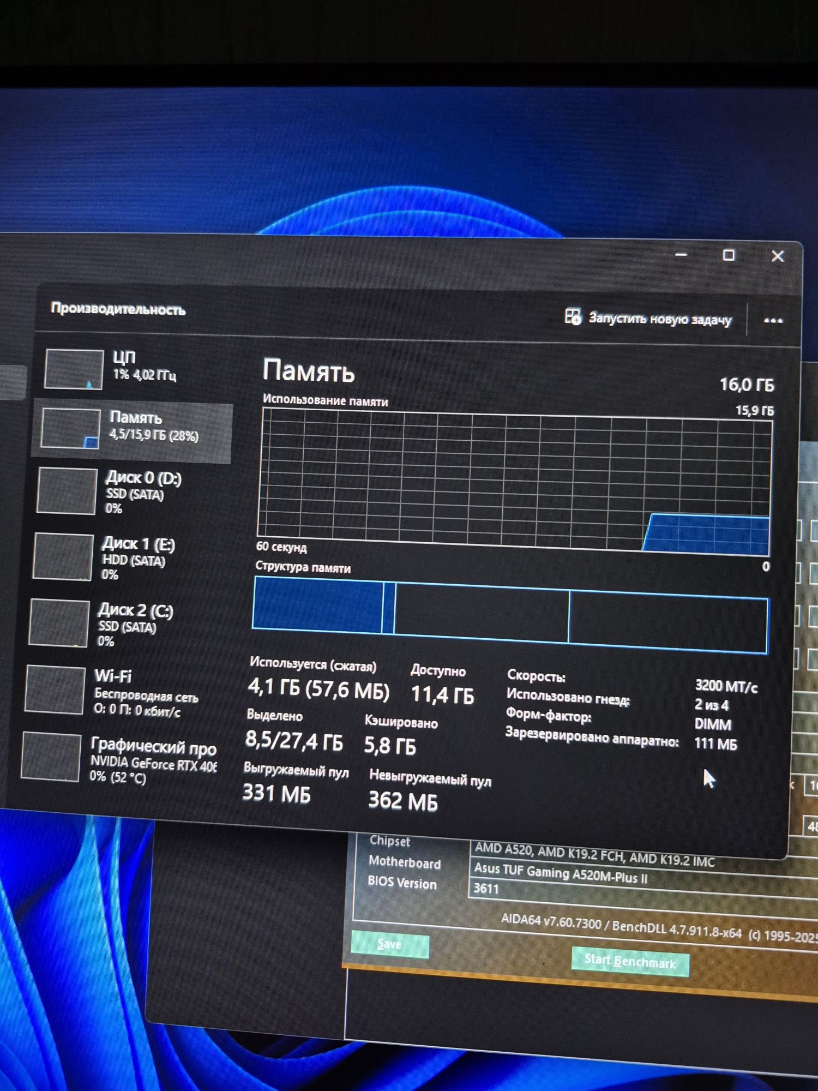Screen dimensions: 818x1091
Task: Click the 3200 МТ/с speed value
Action: 726,686
